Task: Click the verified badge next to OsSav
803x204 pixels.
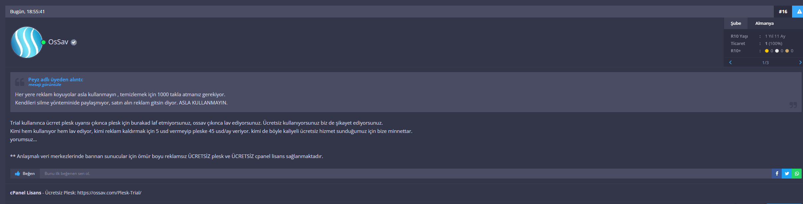Action: [x=74, y=42]
